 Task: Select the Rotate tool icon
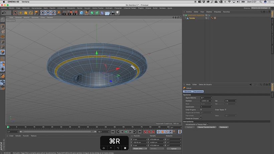click(x=31, y=13)
